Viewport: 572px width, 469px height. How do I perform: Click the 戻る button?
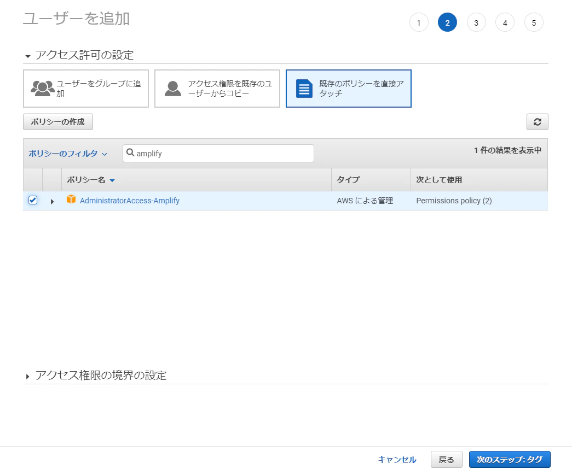click(x=447, y=460)
